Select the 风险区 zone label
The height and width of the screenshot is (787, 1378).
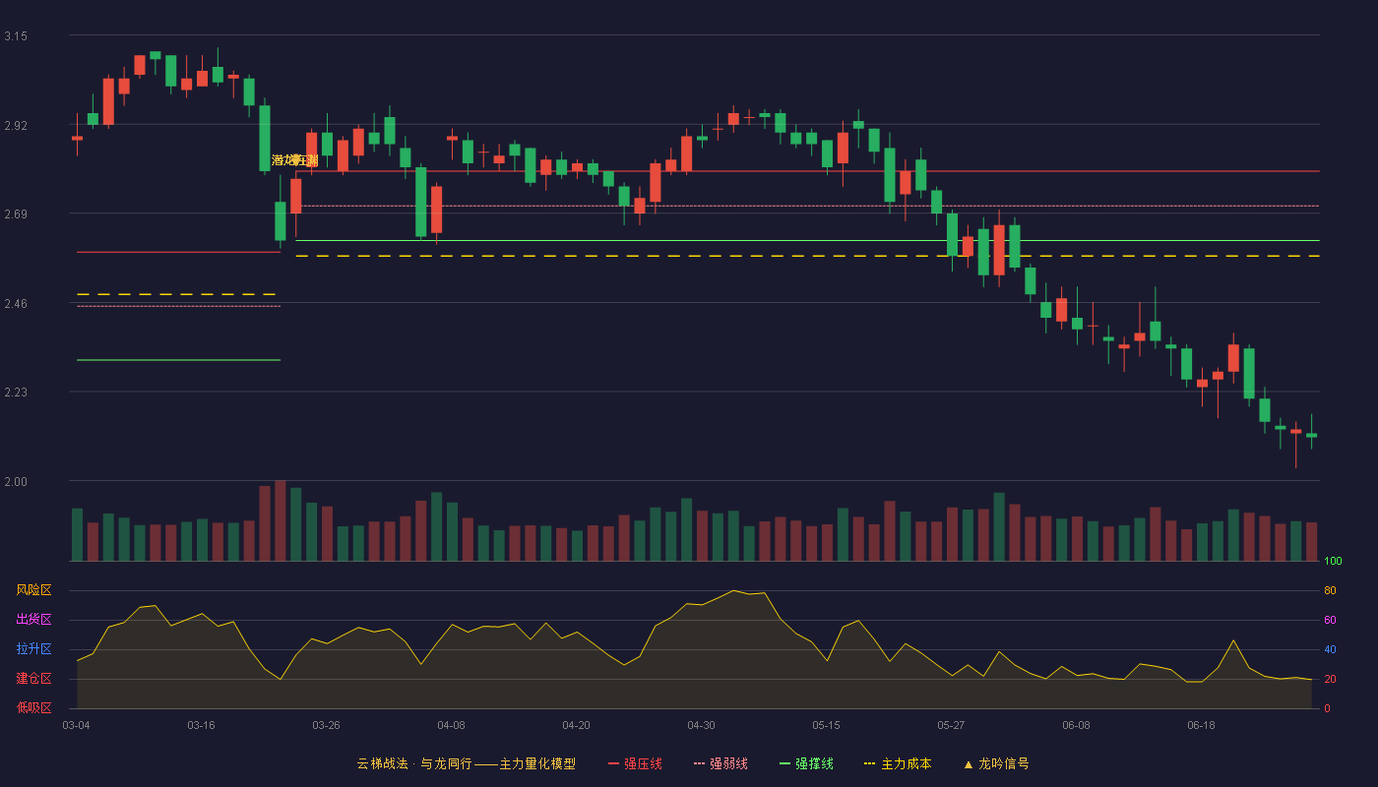33,590
